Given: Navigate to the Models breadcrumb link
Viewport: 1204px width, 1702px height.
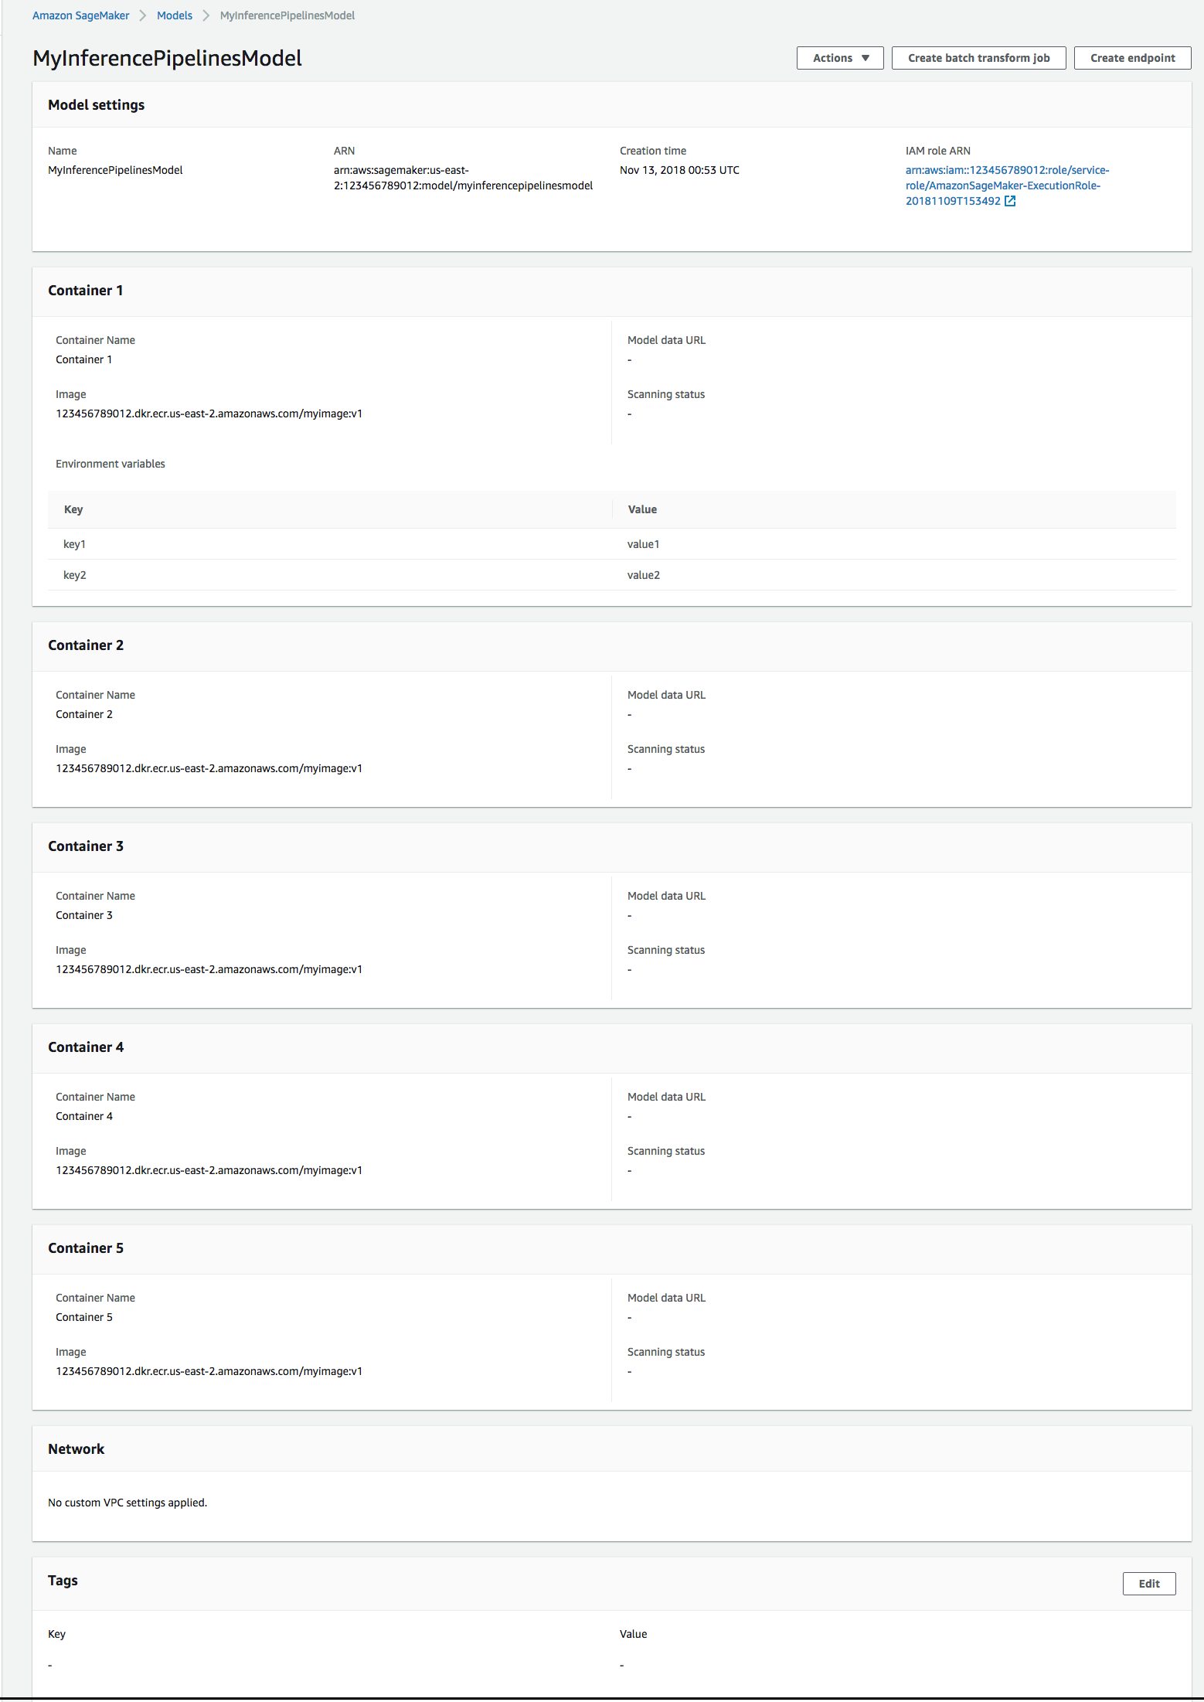Looking at the screenshot, I should pos(175,15).
